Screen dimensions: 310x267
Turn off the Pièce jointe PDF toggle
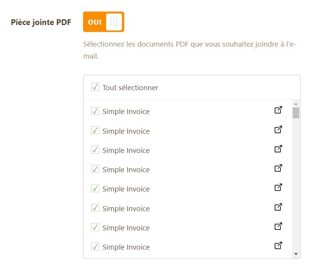click(103, 22)
